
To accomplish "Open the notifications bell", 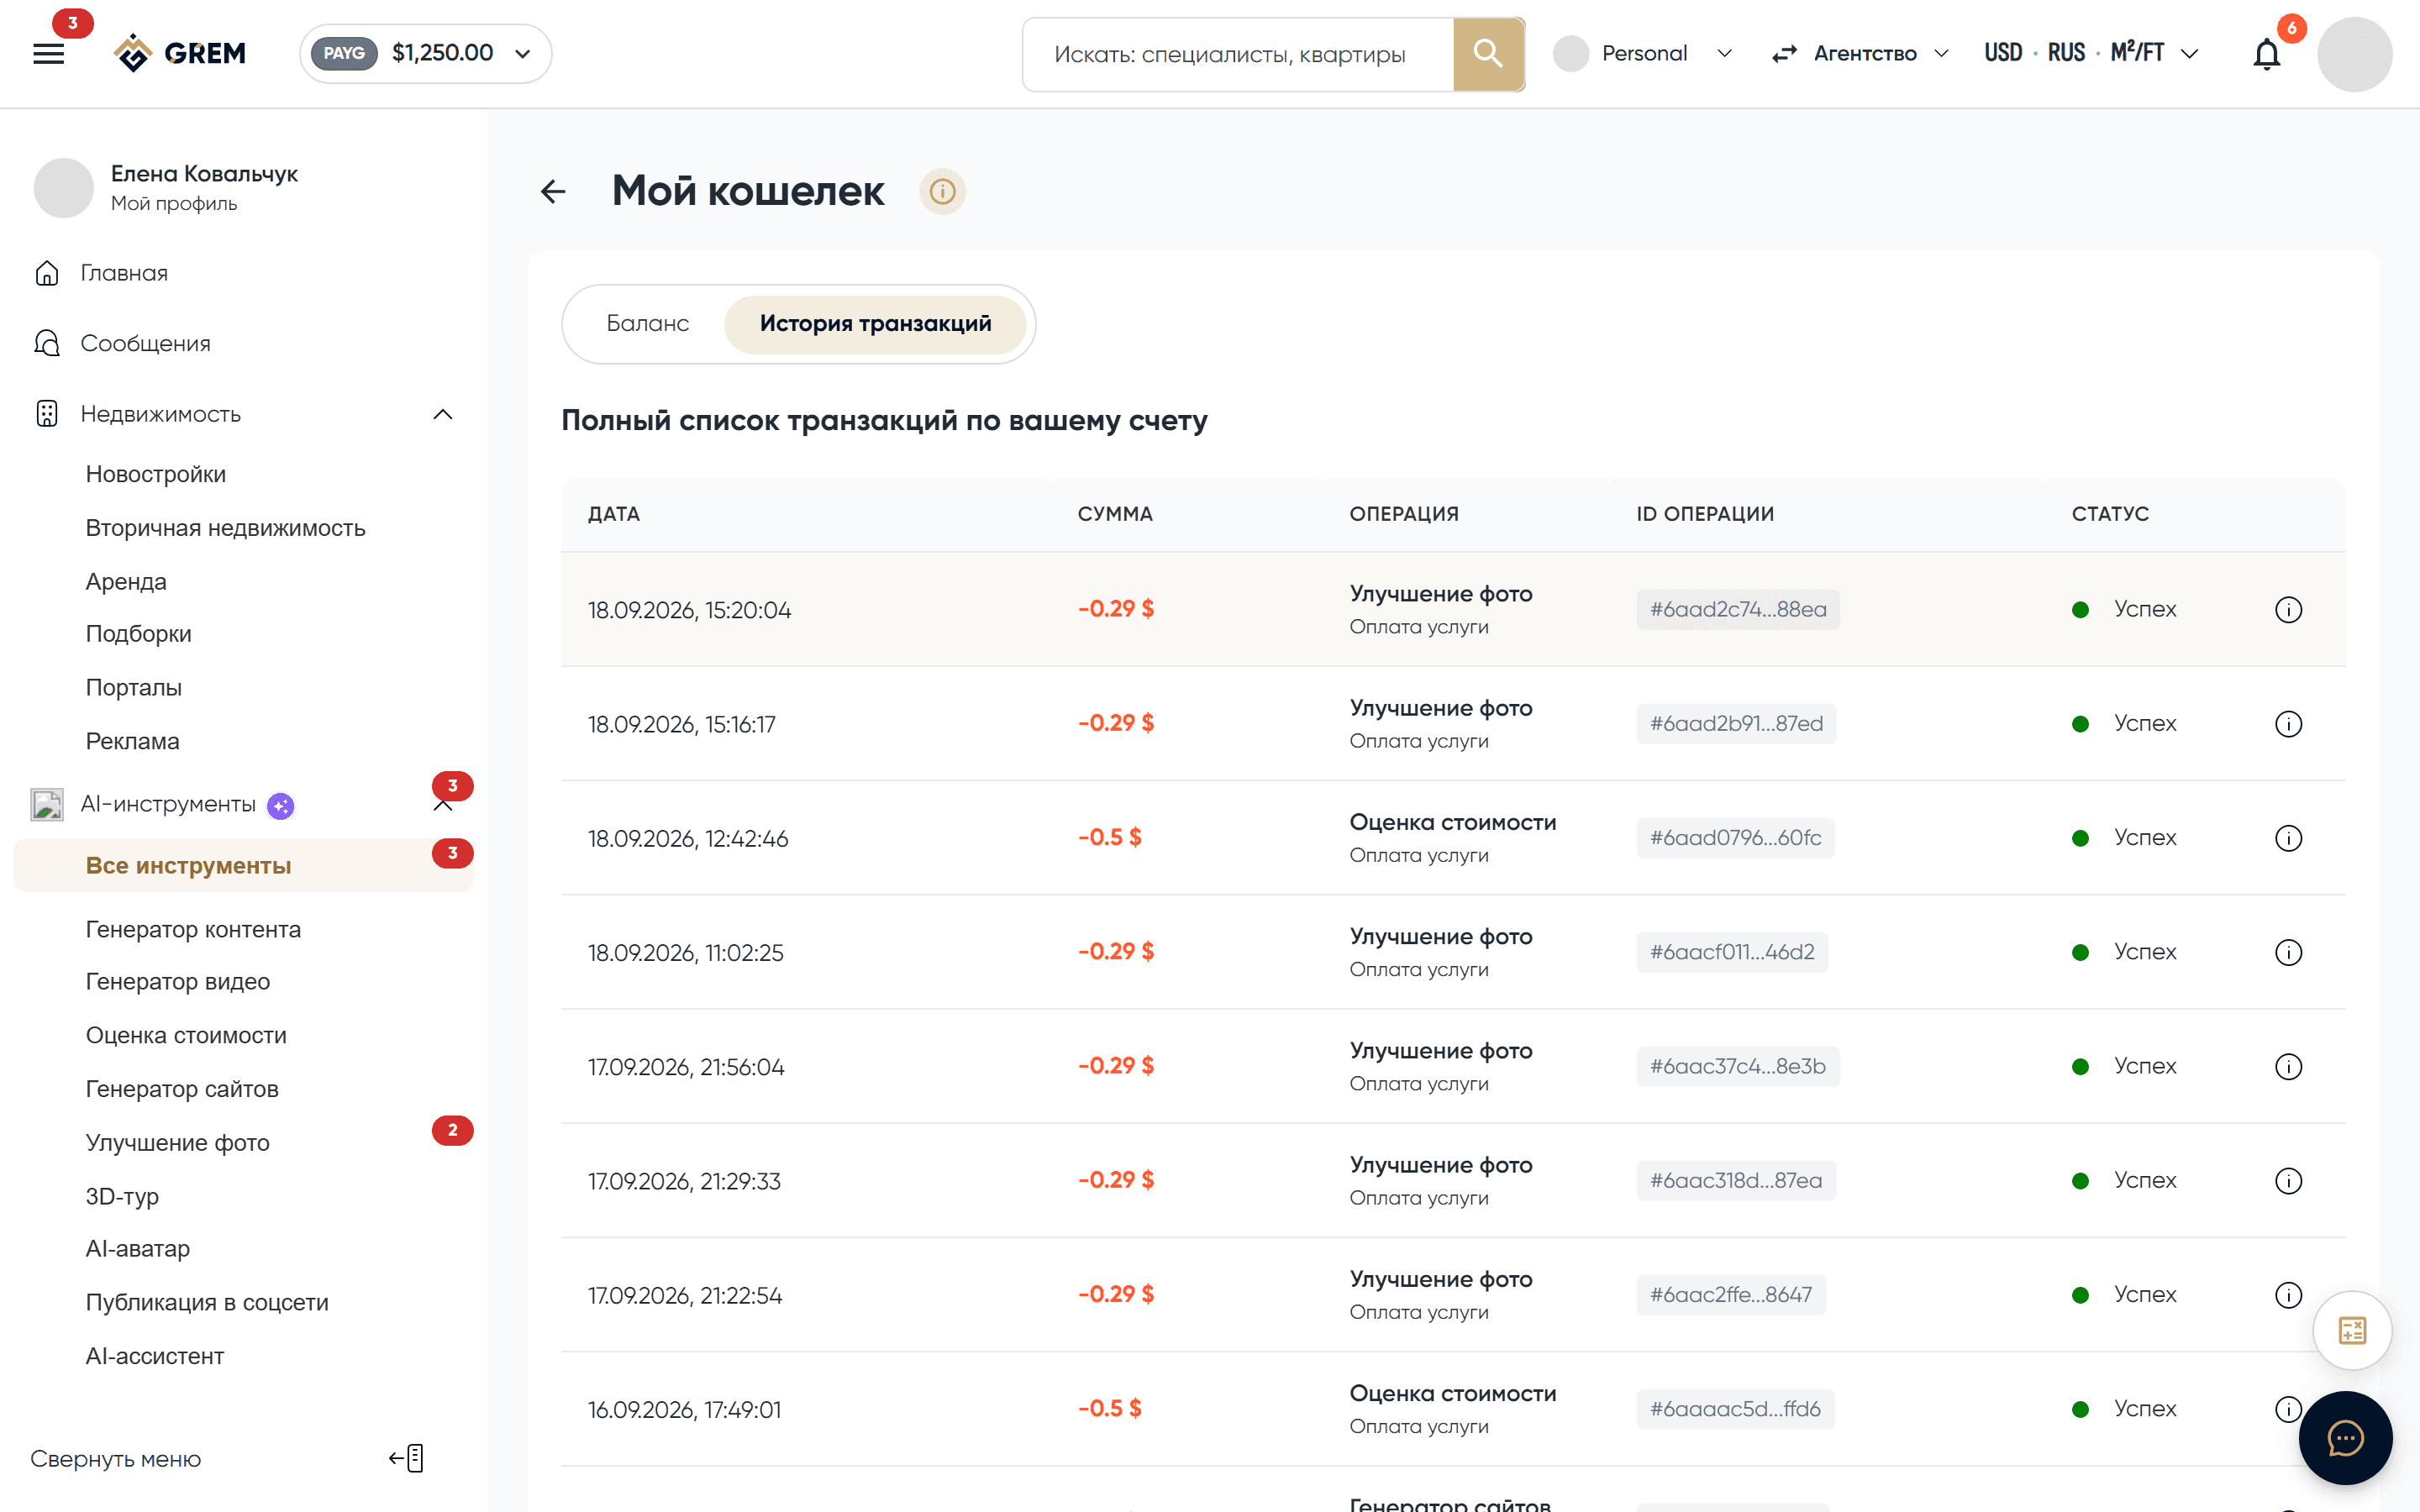I will pyautogui.click(x=2266, y=53).
